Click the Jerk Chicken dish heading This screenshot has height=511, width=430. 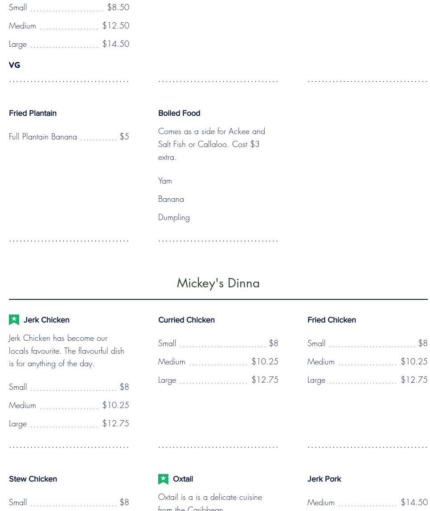point(46,320)
